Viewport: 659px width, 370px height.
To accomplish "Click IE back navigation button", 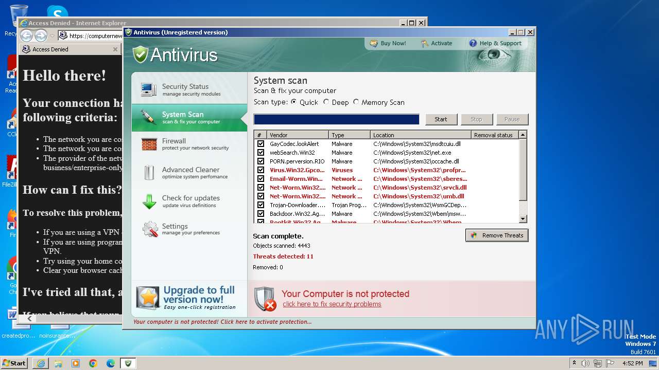I will pos(27,35).
